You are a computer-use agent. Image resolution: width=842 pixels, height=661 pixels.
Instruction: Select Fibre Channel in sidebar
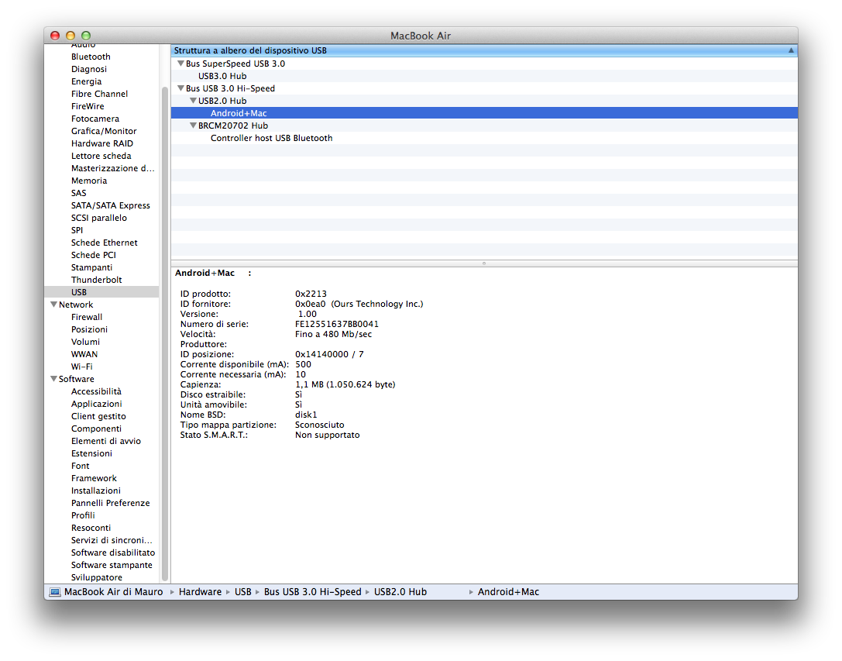99,94
